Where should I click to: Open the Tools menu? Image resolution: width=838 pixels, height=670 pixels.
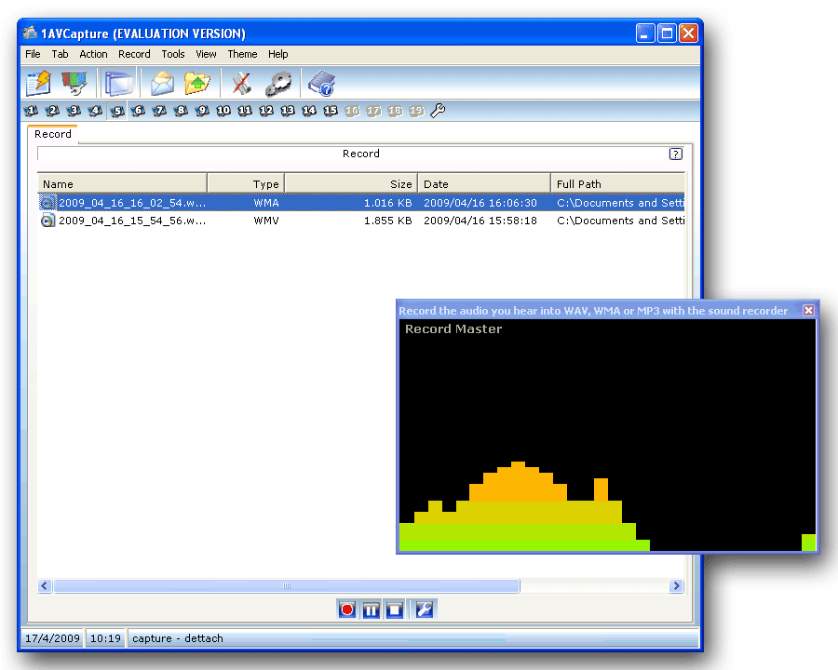click(x=173, y=54)
